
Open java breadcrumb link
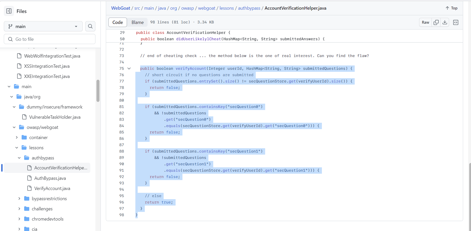click(x=162, y=8)
